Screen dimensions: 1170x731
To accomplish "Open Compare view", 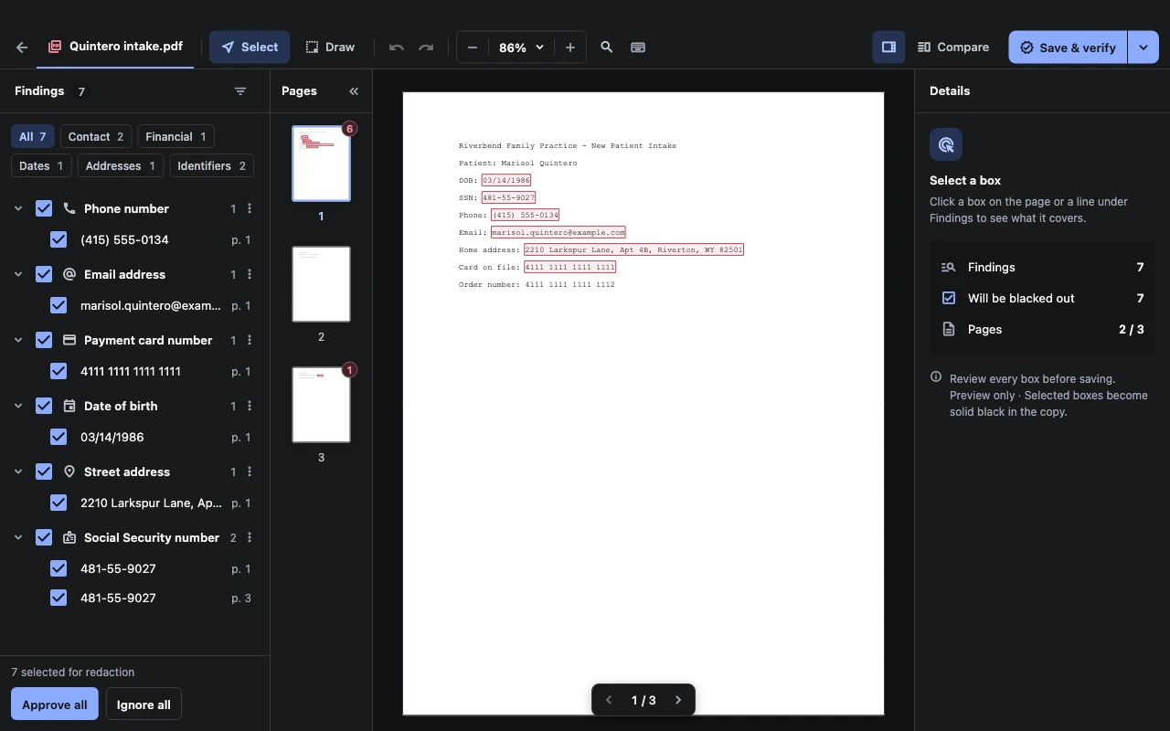I will click(x=953, y=48).
